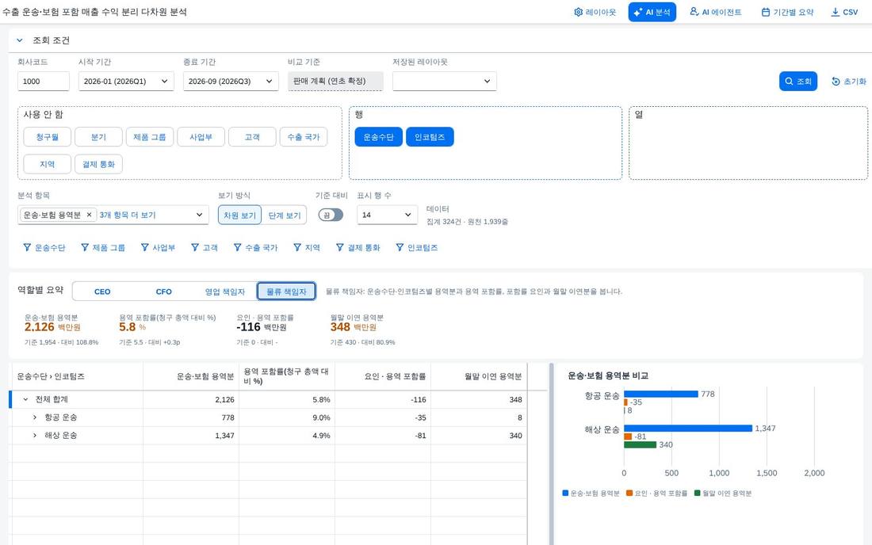Click the 운송수단 row chip
The width and height of the screenshot is (872, 545).
pos(378,137)
